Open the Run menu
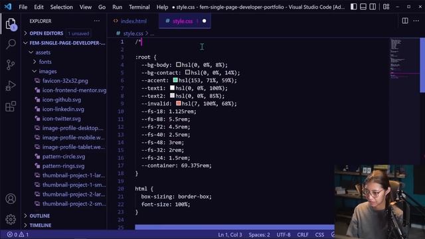 pos(117,7)
